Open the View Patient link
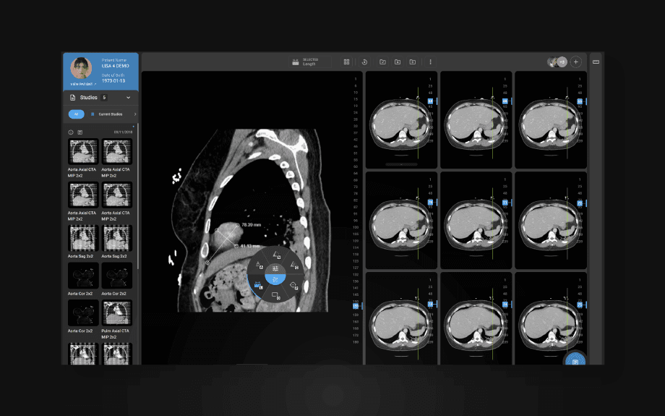Viewport: 665px width, 416px height. click(82, 84)
